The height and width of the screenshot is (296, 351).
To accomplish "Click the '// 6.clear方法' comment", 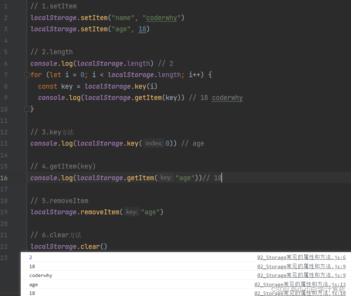I will tap(56, 235).
